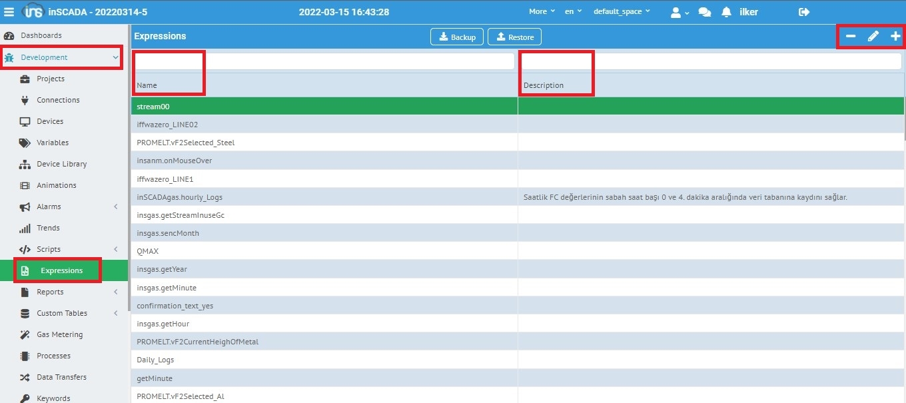The height and width of the screenshot is (403, 906).
Task: Open the chat messages icon
Action: click(x=704, y=12)
